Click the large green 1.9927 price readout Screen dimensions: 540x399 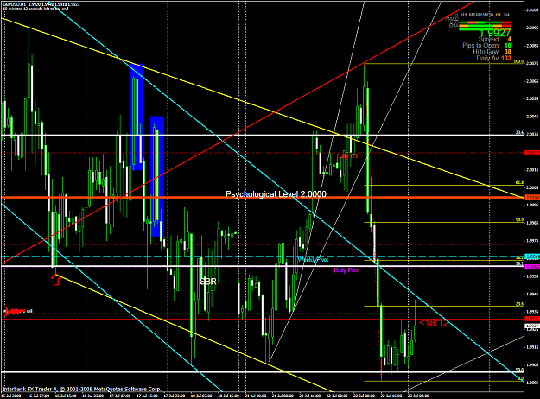pos(495,33)
